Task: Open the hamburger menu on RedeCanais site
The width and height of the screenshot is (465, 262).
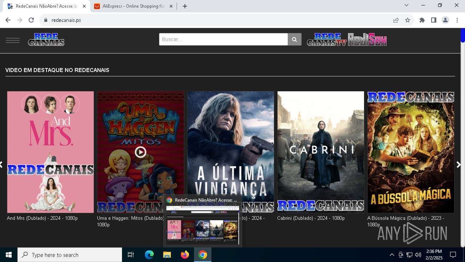Action: 13,40
